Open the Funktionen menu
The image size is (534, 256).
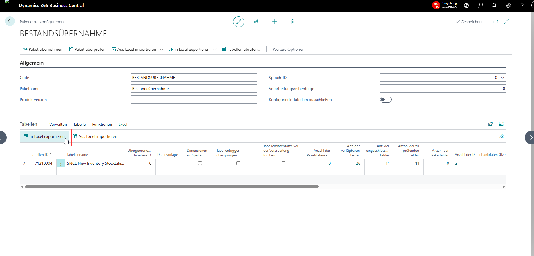pos(102,124)
